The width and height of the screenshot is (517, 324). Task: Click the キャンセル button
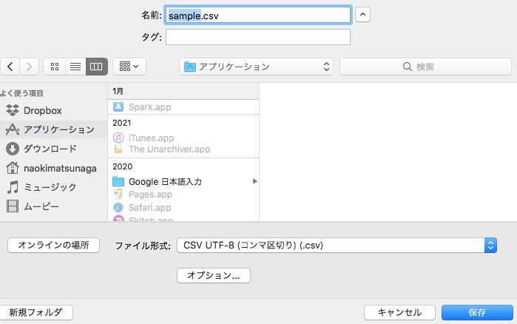coord(399,312)
